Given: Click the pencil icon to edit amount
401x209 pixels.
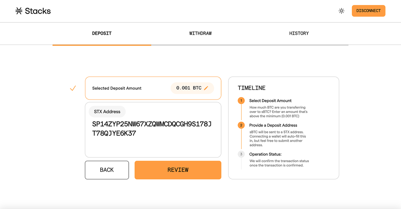Looking at the screenshot, I should pos(206,88).
